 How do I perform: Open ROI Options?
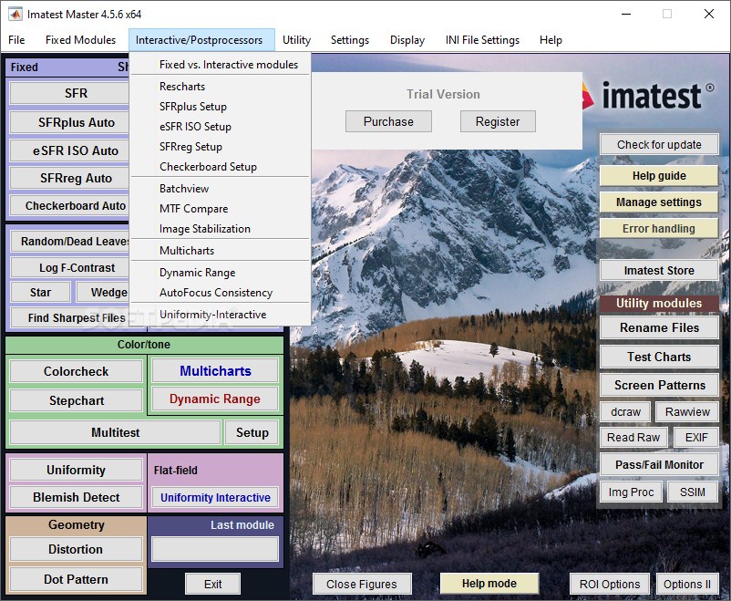[610, 585]
